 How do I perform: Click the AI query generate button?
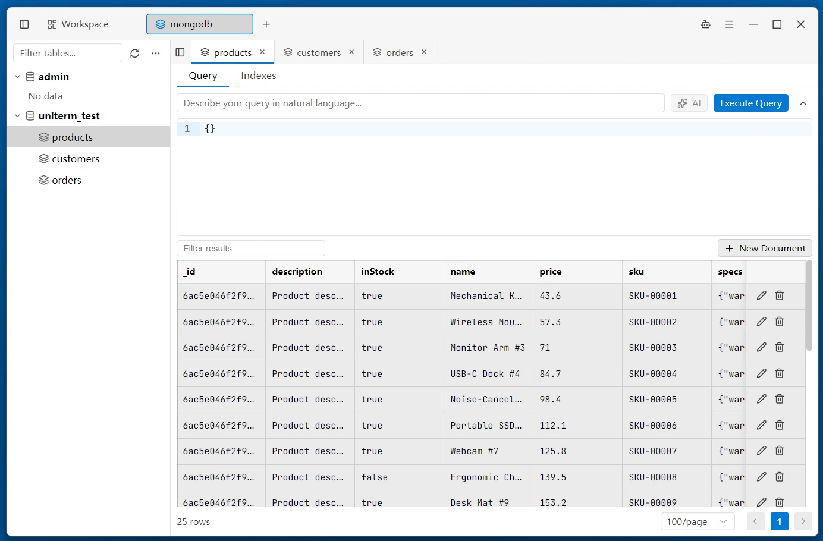point(689,103)
